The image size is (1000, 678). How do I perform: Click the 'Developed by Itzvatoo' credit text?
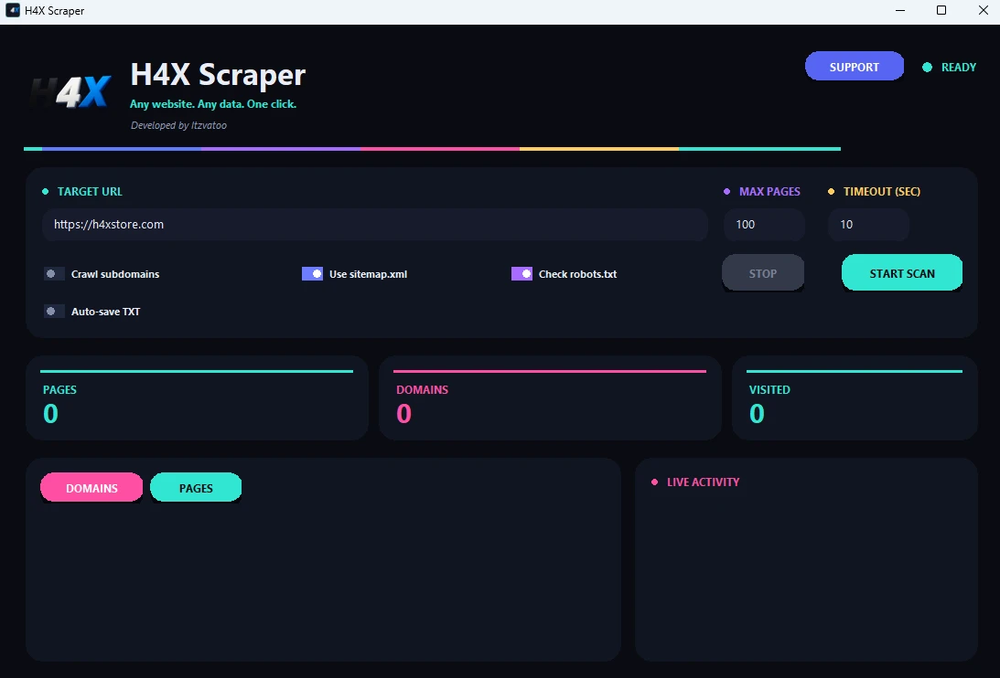coord(178,125)
